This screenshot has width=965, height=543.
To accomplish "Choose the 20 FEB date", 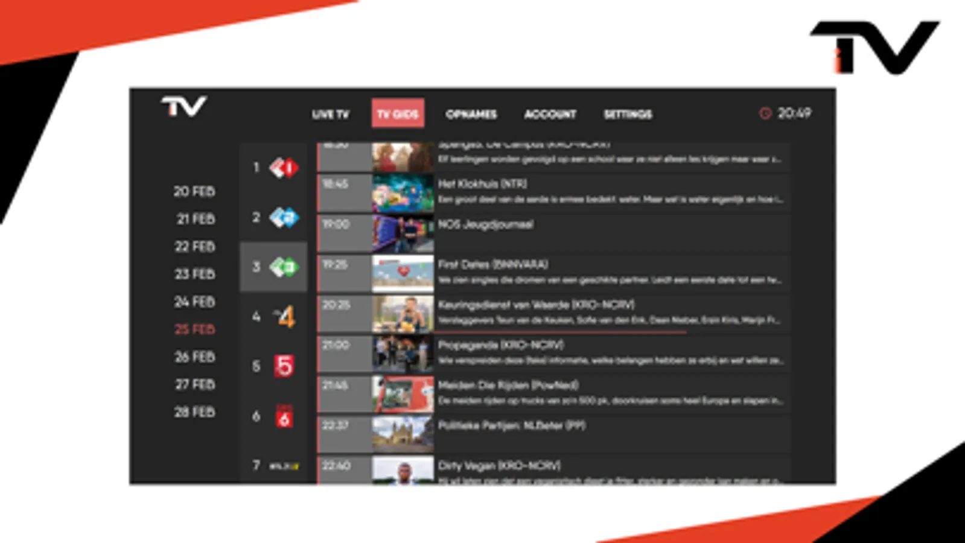I will (x=194, y=191).
